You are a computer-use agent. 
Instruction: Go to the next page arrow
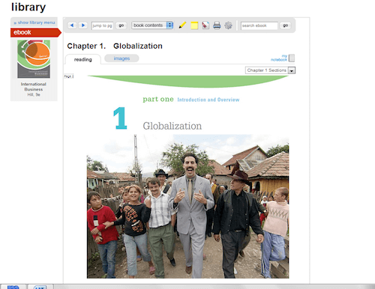coord(83,25)
